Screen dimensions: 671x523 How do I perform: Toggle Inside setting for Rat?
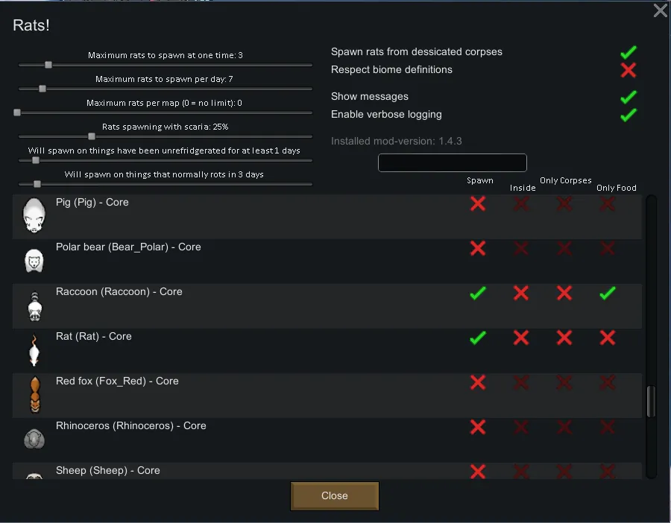(x=521, y=337)
